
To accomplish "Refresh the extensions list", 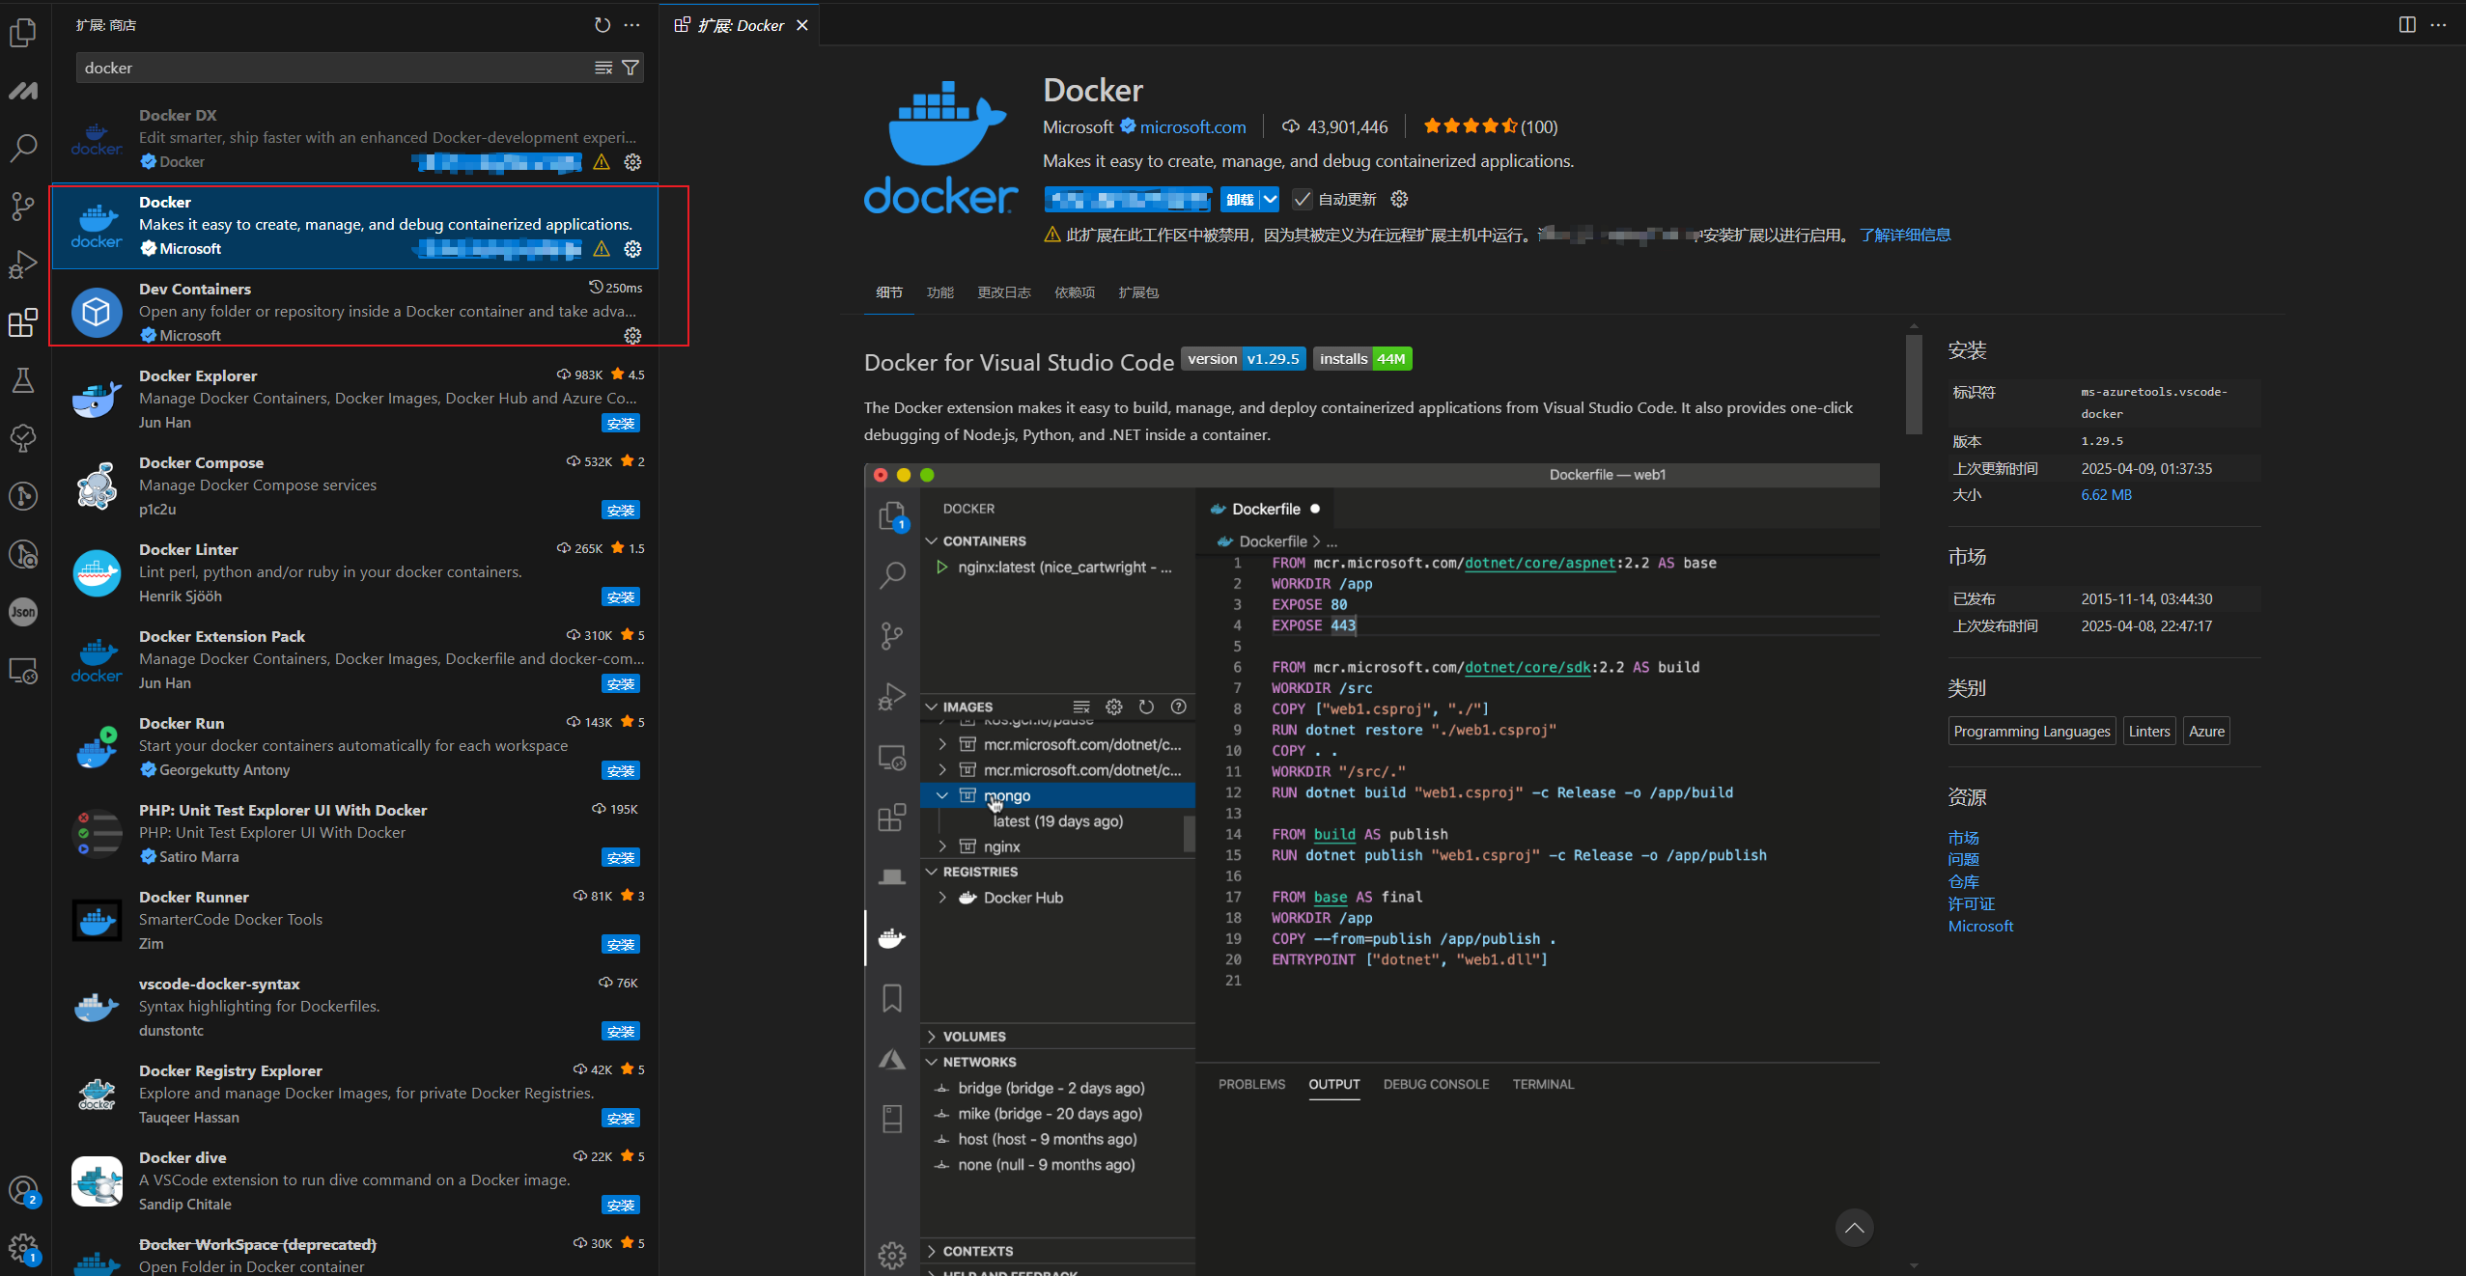I will (x=602, y=24).
